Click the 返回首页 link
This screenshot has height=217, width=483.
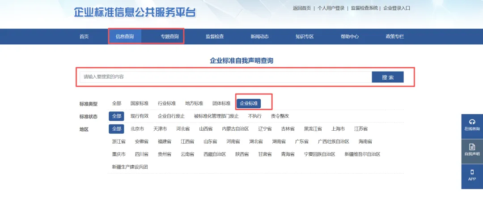tap(302, 9)
